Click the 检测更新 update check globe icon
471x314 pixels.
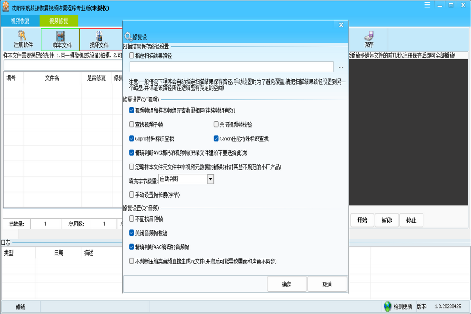tap(387, 306)
